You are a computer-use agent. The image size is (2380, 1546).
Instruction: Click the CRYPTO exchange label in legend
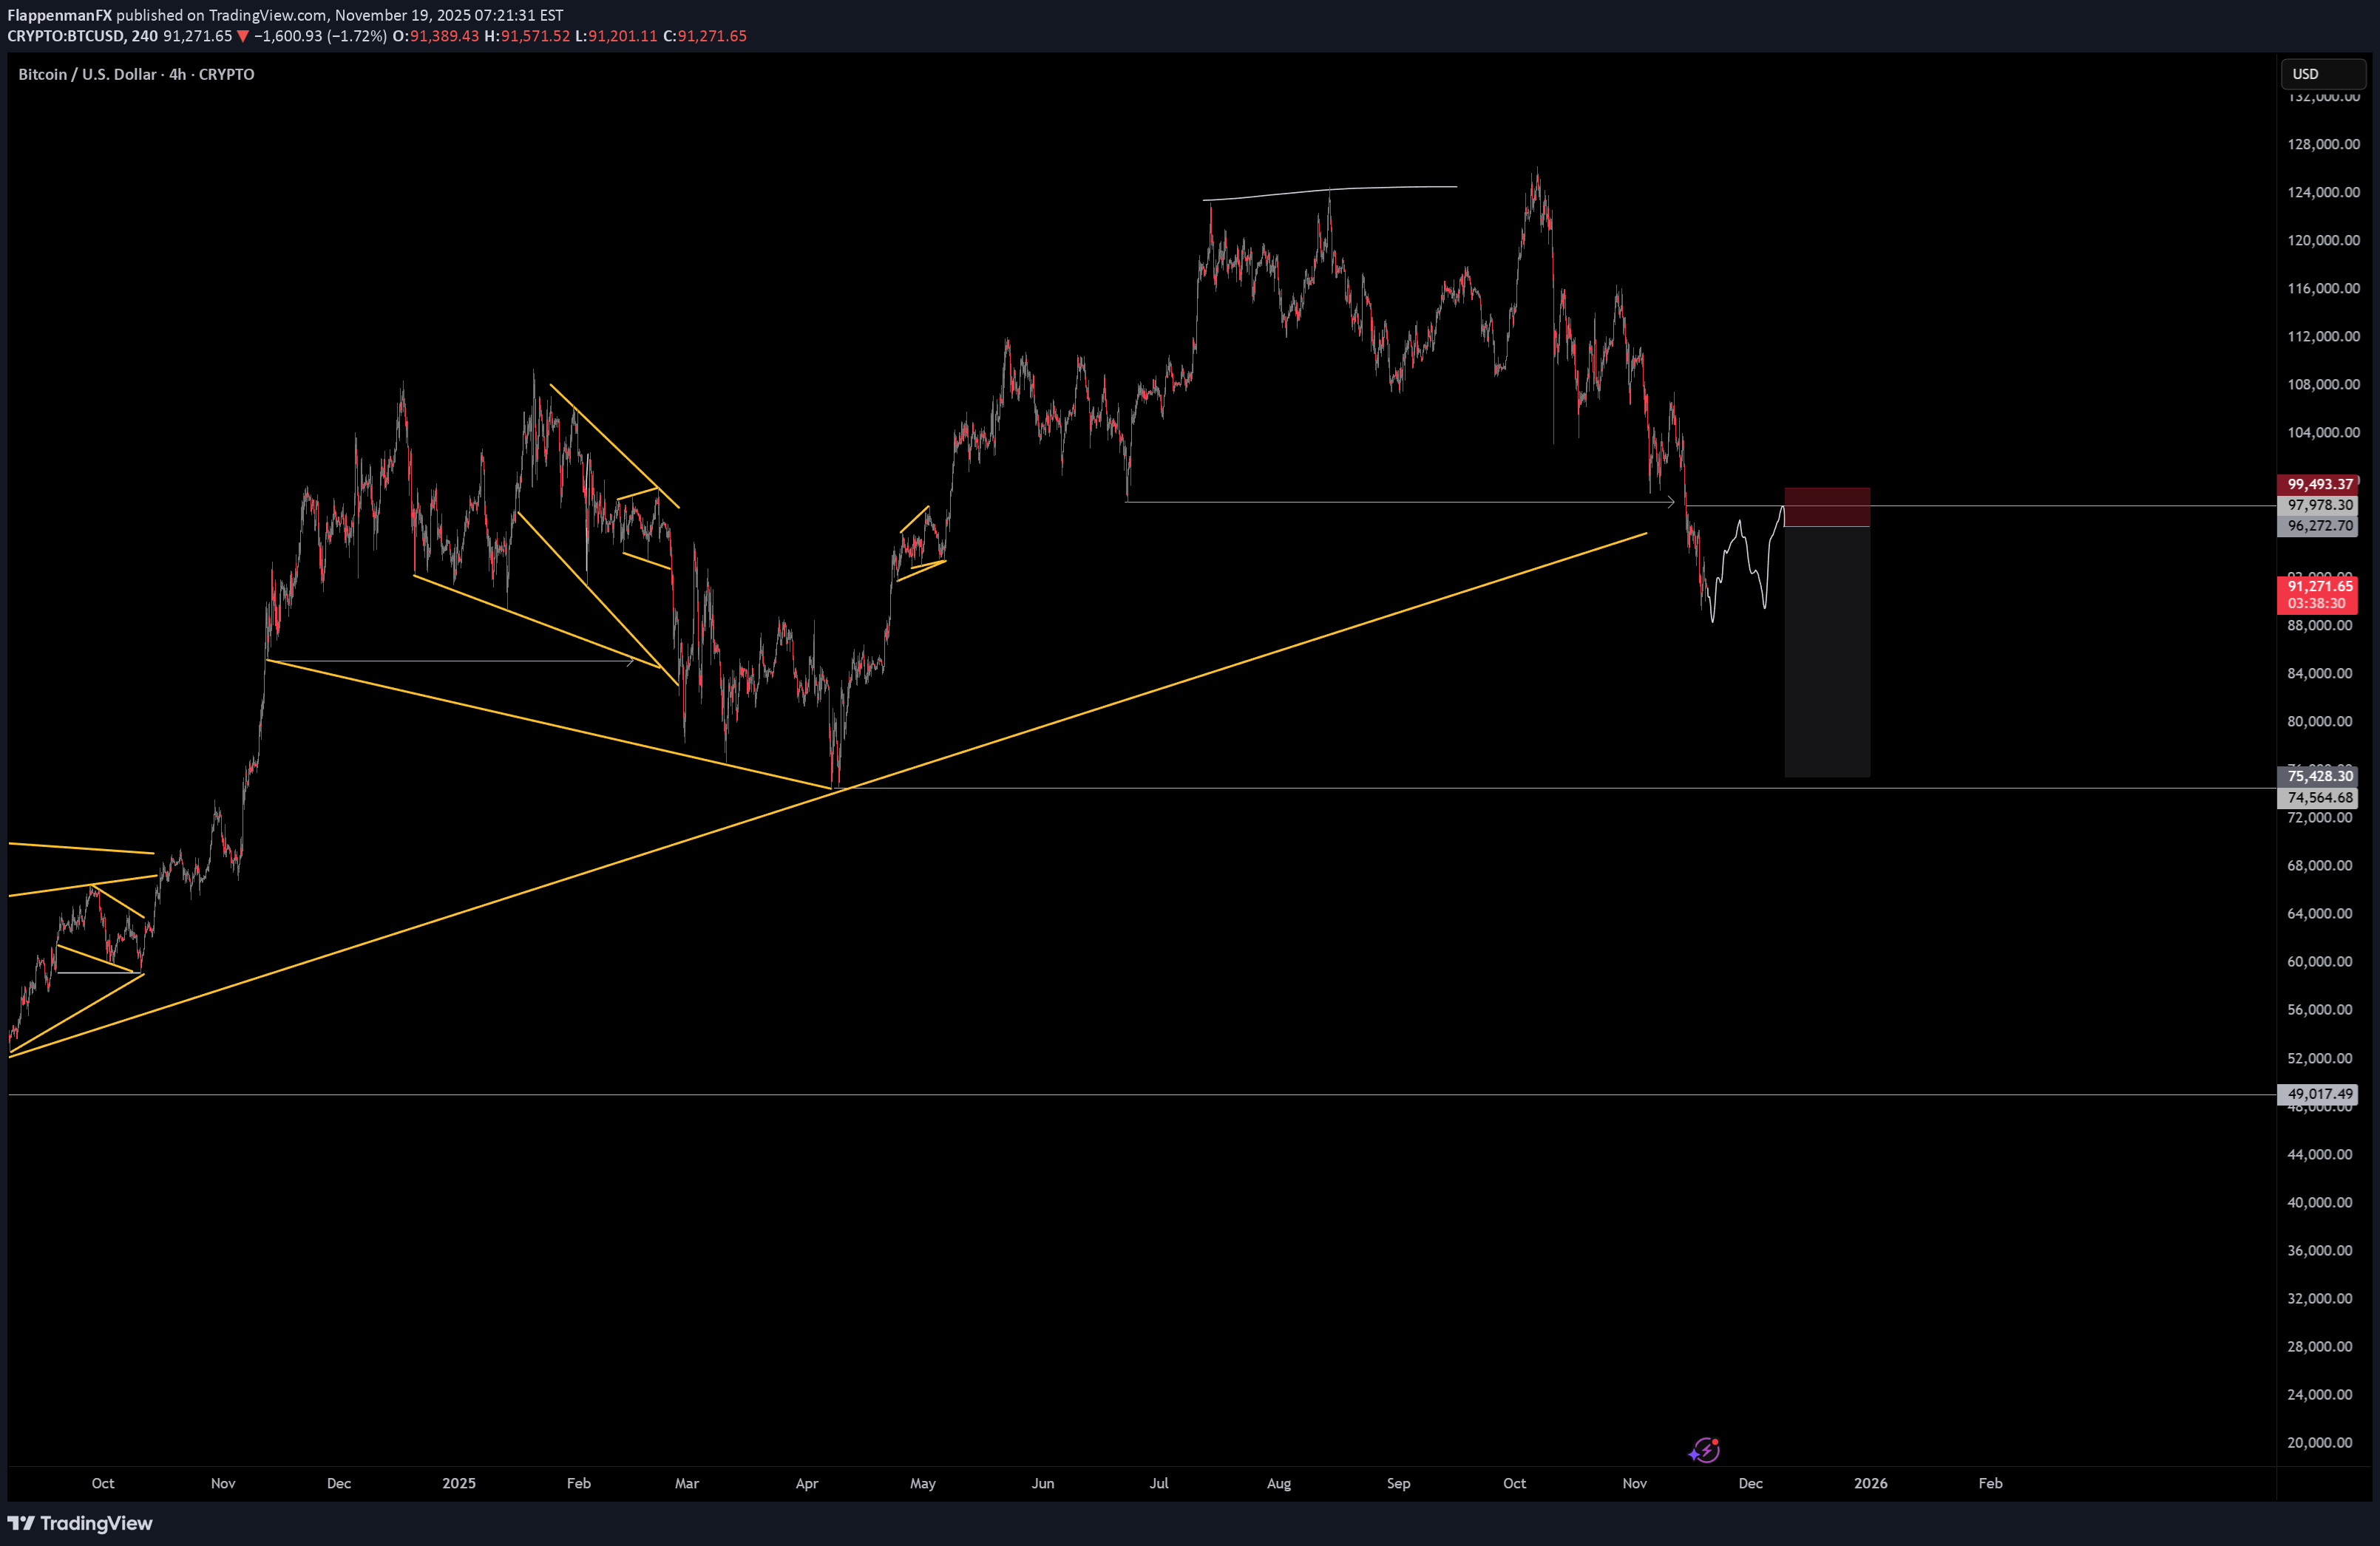tap(227, 73)
